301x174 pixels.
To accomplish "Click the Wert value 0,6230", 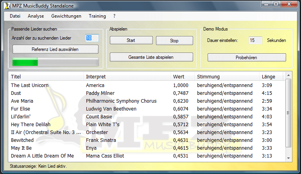I will [181, 101].
